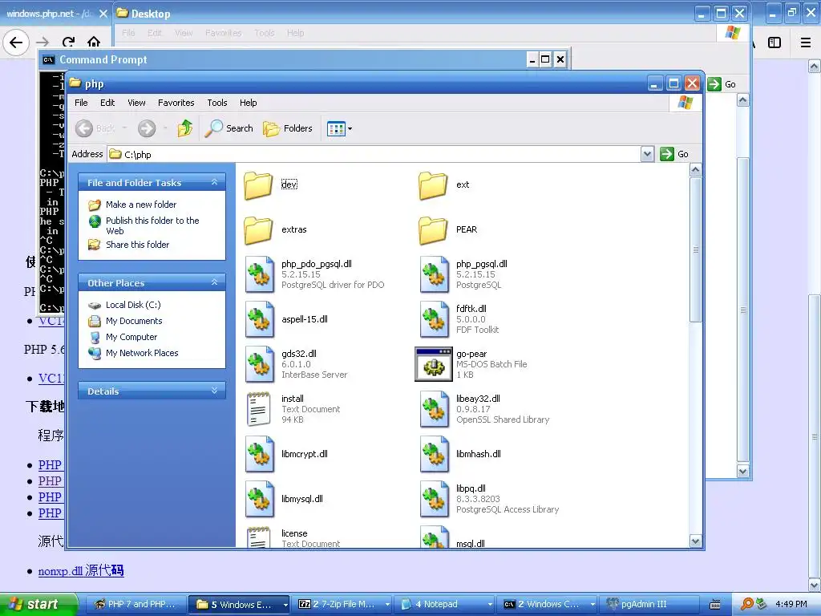Screen dimensions: 821x616
Task: Select the libeay32.dll file icon
Action: [434, 409]
